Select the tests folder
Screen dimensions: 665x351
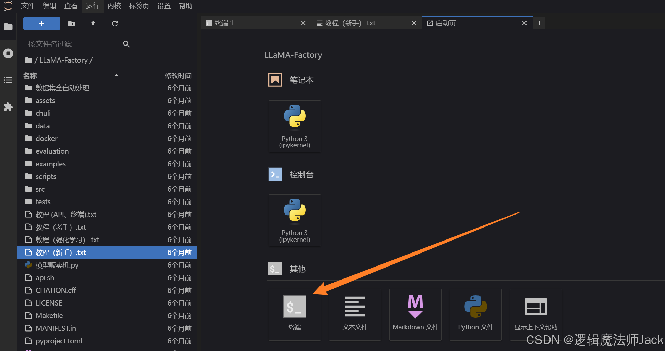tap(107, 202)
